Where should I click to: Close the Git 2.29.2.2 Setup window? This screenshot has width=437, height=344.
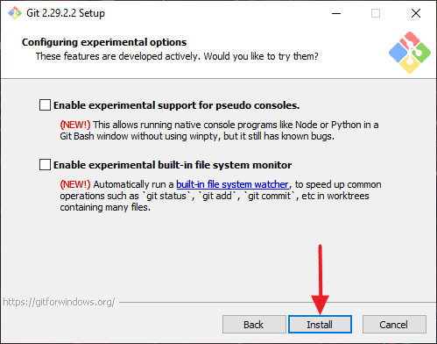click(416, 13)
